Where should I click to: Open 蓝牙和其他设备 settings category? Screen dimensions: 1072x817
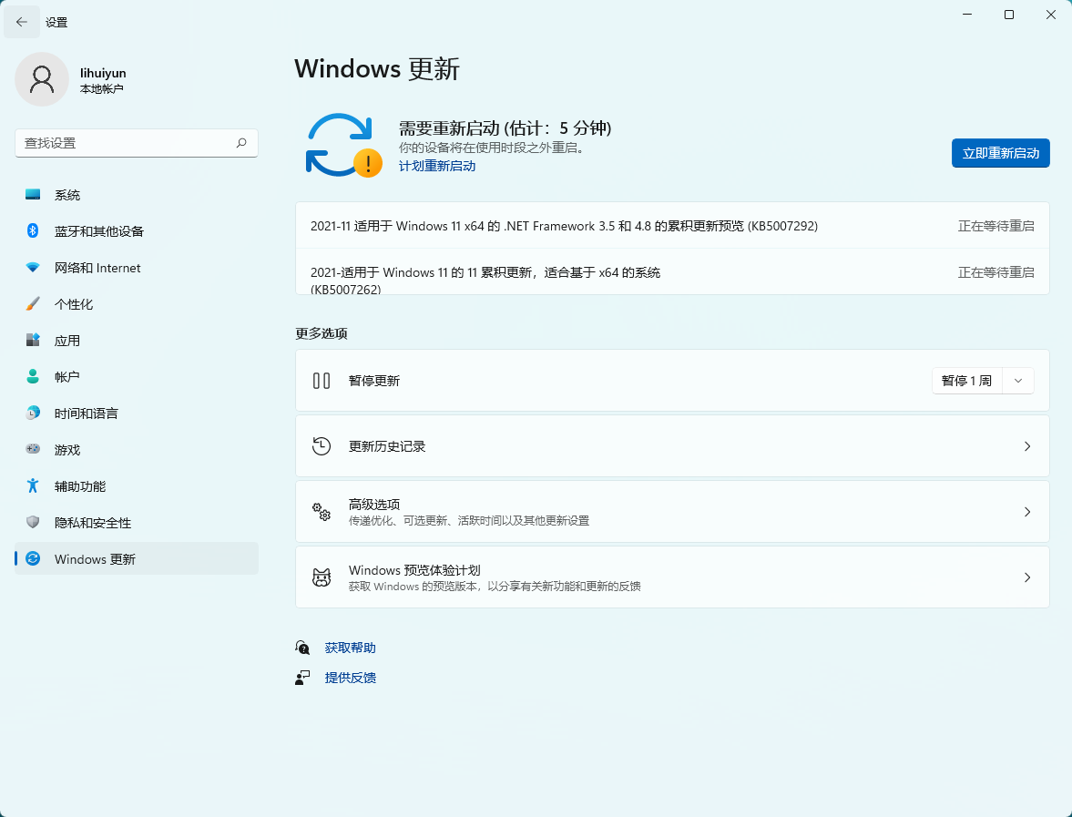[x=136, y=231]
